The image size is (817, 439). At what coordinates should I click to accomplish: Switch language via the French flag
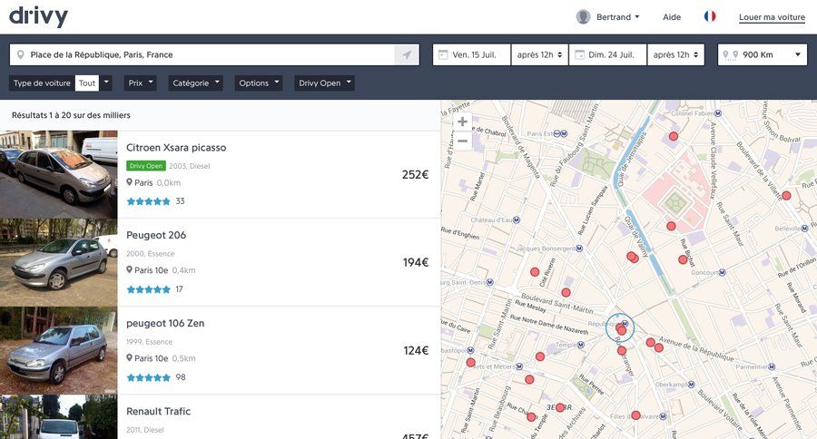coord(710,16)
